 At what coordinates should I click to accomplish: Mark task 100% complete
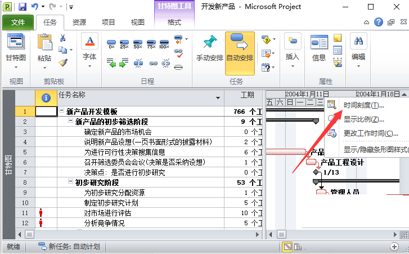point(164,44)
